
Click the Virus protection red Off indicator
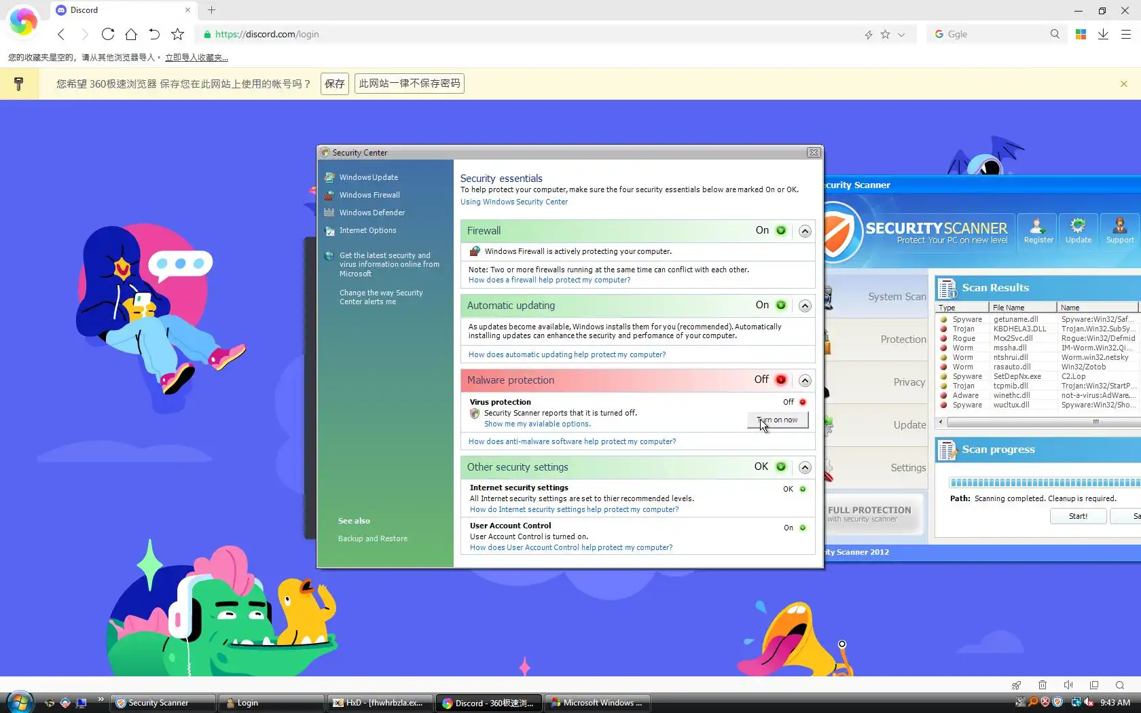coord(803,402)
